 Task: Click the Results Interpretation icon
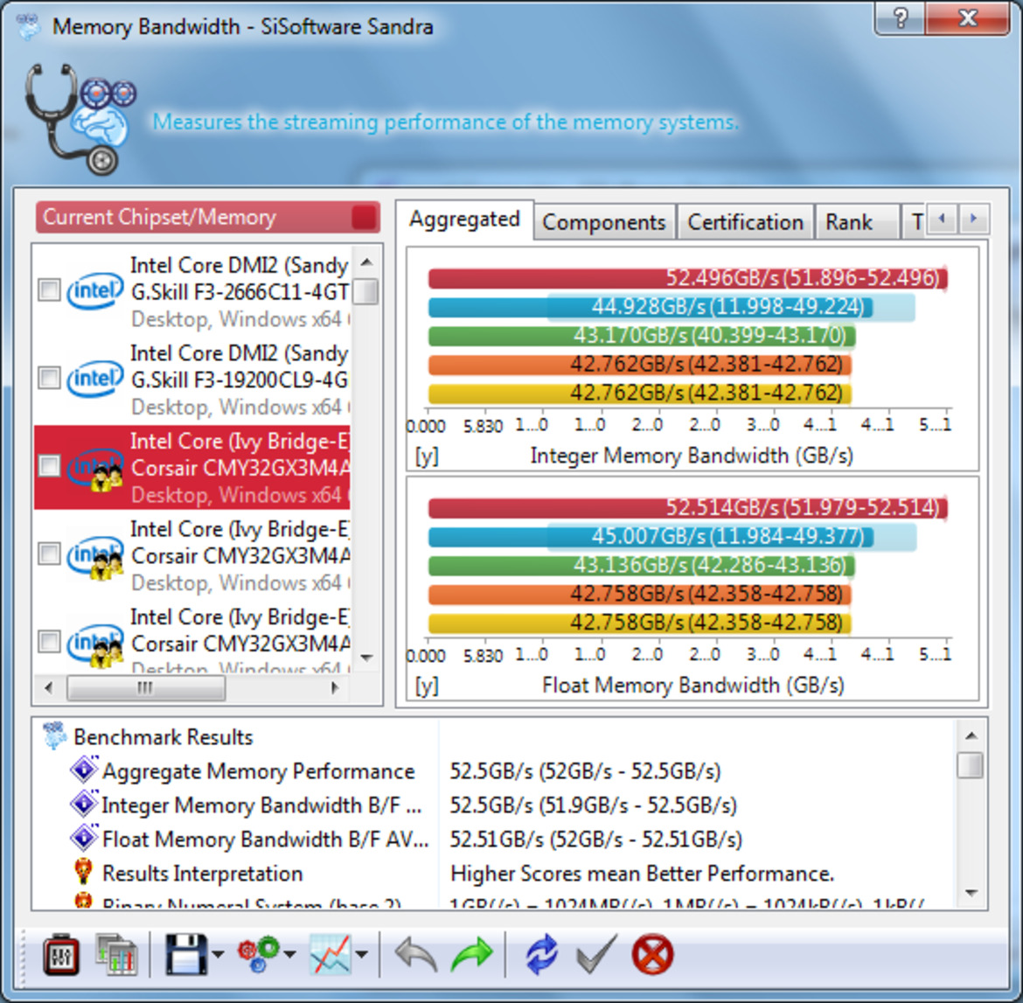coord(84,872)
